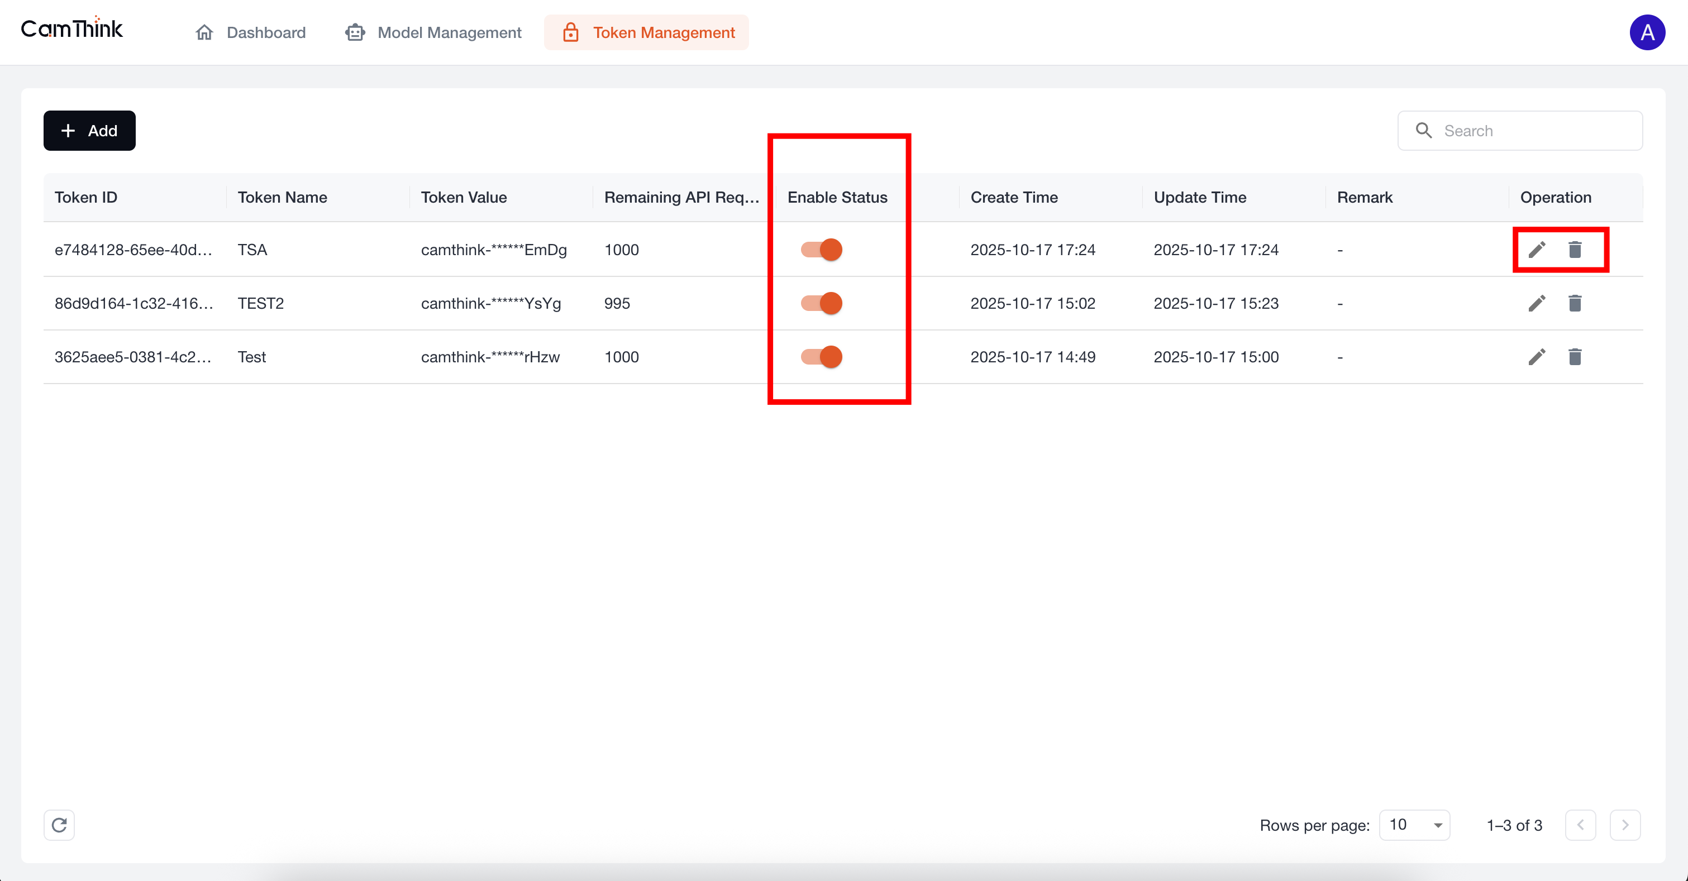Viewport: 1688px width, 881px height.
Task: Disable the TSA token switch
Action: click(821, 250)
